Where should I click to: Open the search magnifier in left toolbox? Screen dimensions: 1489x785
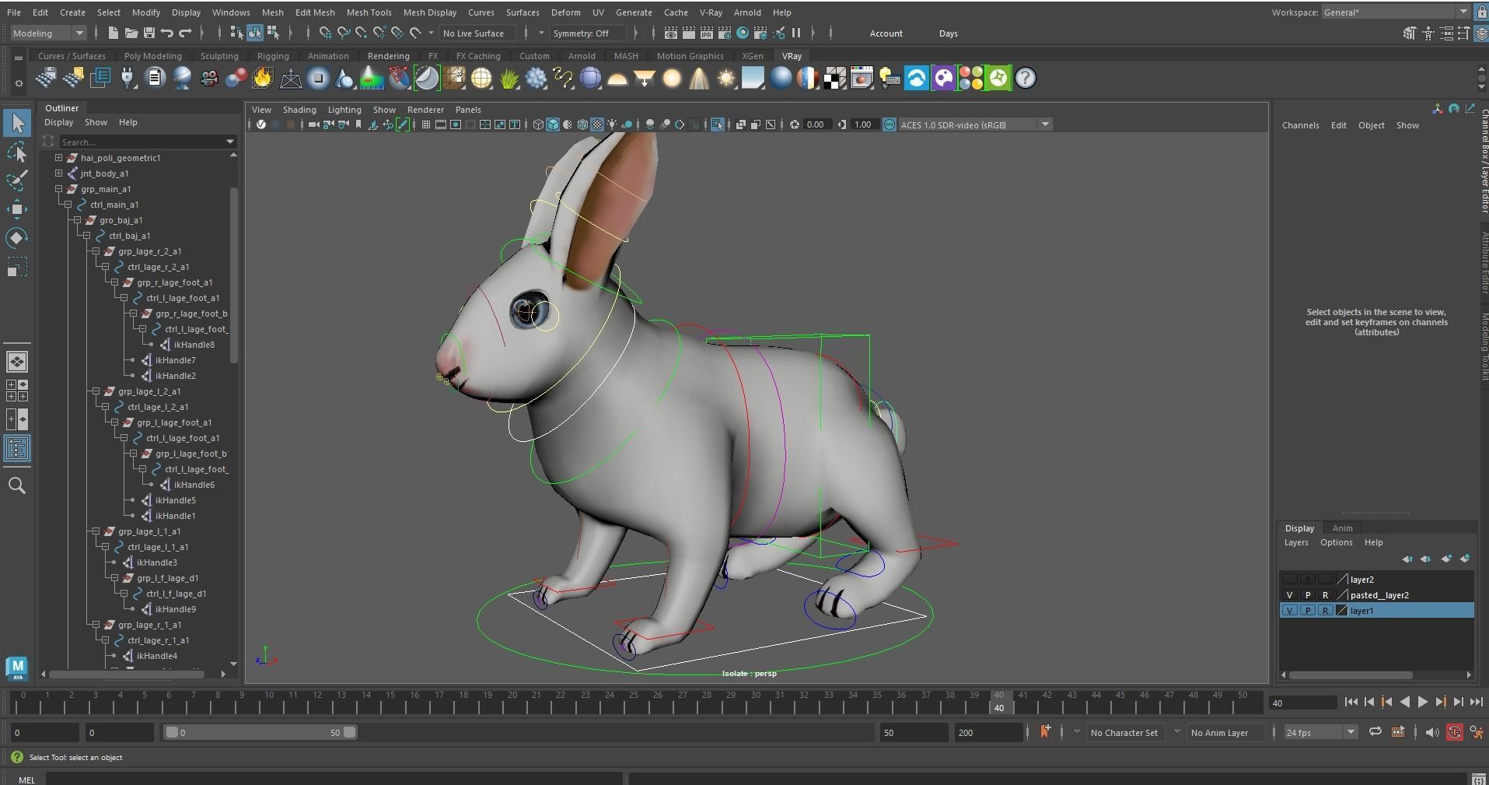point(17,485)
